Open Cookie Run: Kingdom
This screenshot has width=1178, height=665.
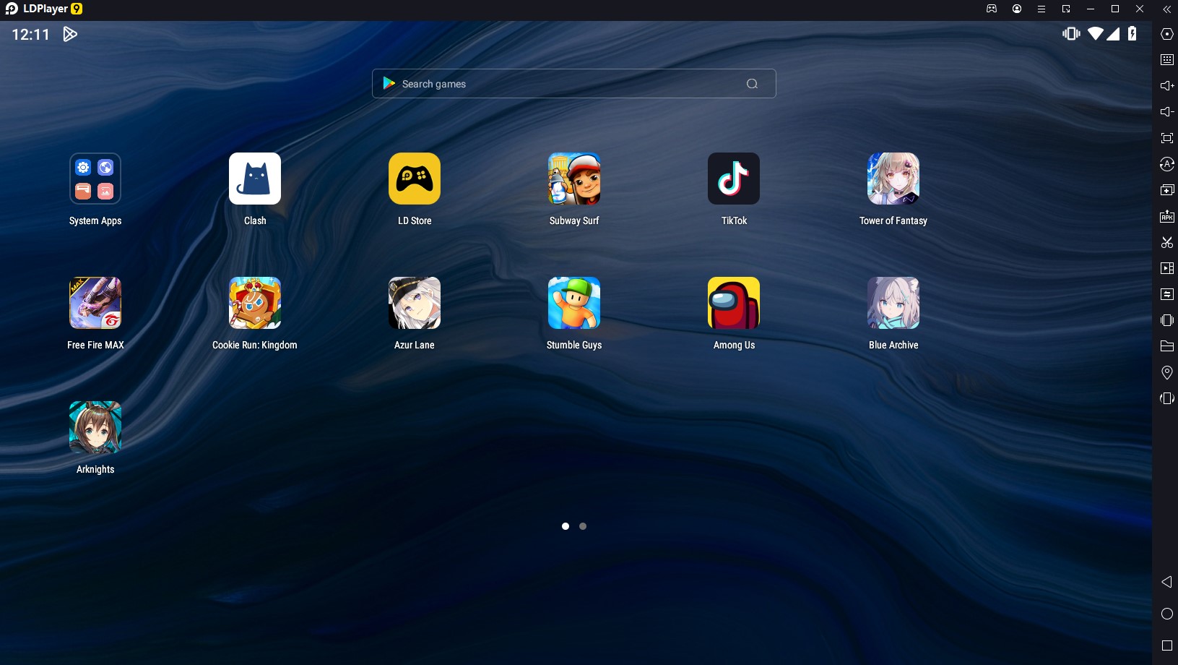point(255,303)
